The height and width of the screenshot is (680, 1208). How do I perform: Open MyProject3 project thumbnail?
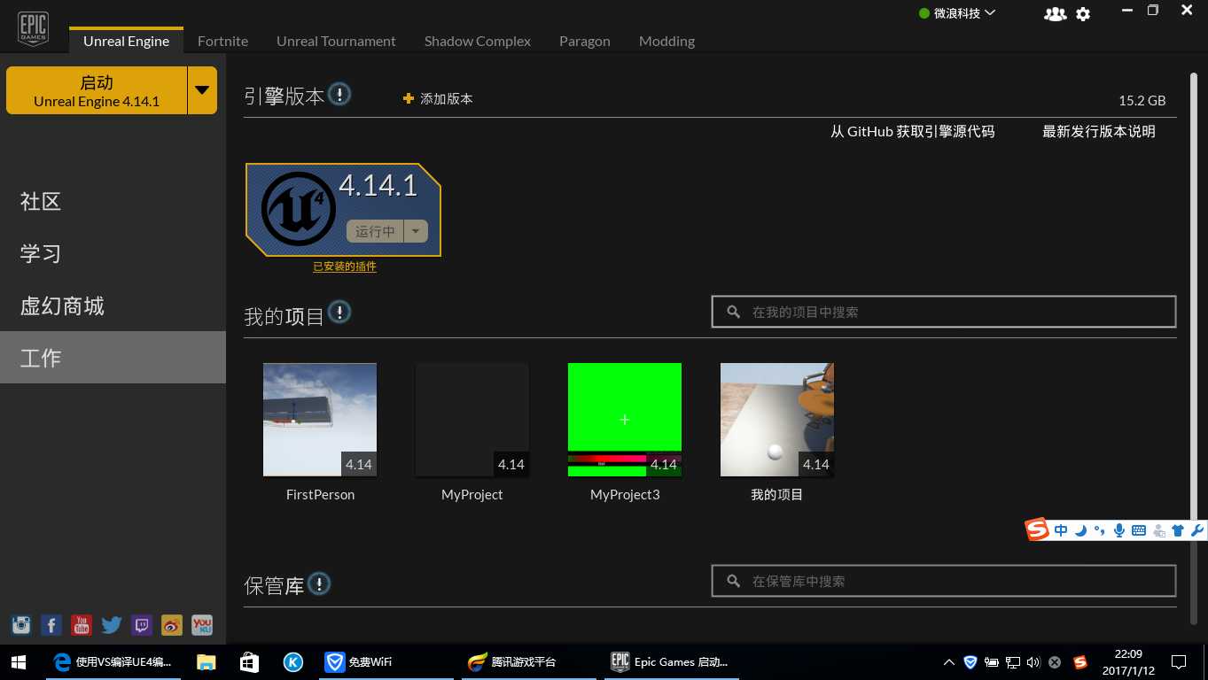625,420
